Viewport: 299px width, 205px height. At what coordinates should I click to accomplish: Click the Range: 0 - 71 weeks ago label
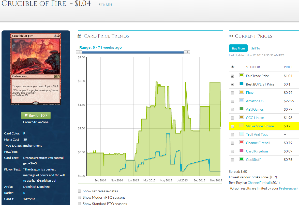point(100,47)
